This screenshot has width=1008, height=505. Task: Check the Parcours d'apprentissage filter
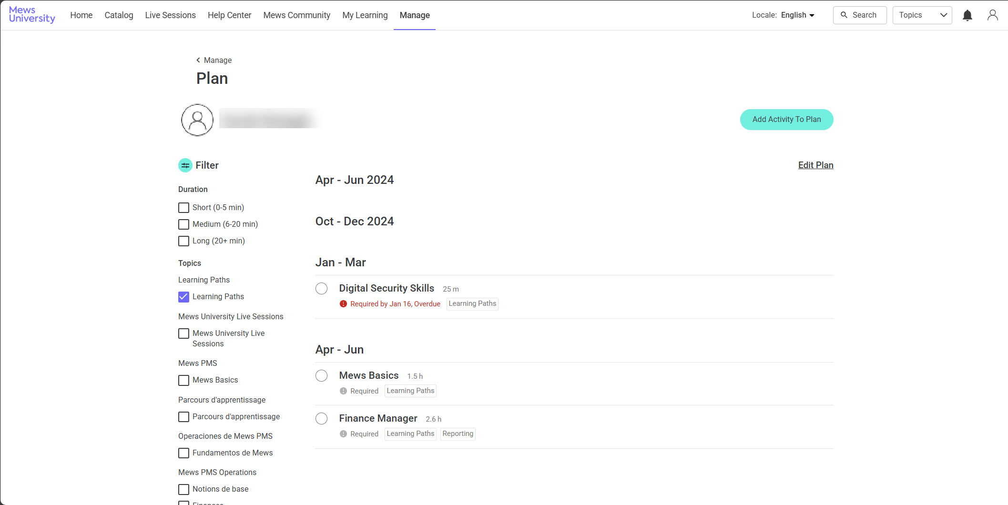(x=183, y=417)
